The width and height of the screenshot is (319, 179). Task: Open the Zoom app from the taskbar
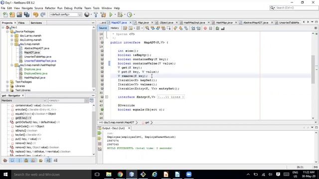tap(189, 175)
